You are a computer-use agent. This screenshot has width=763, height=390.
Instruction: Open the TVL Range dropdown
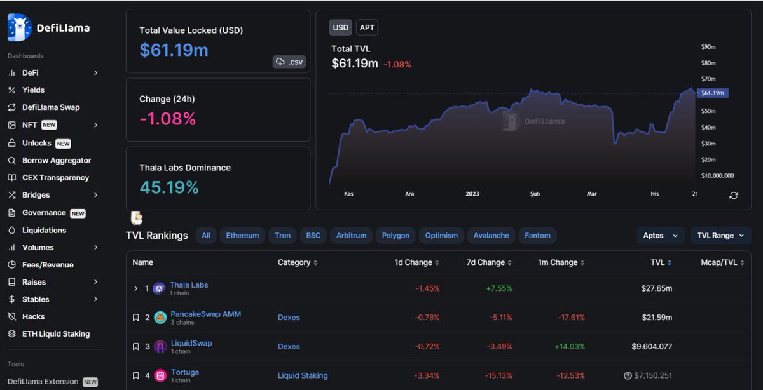tap(720, 236)
